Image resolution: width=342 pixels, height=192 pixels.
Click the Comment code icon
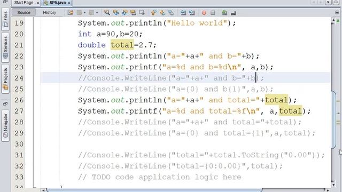[224, 13]
